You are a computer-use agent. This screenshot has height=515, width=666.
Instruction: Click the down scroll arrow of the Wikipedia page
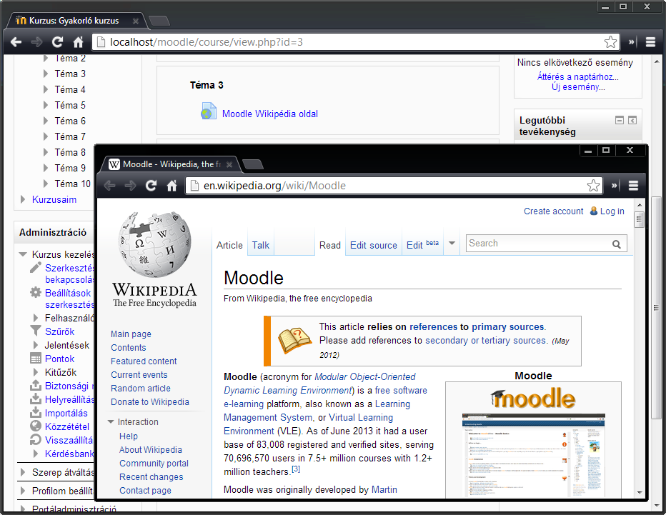coord(640,492)
